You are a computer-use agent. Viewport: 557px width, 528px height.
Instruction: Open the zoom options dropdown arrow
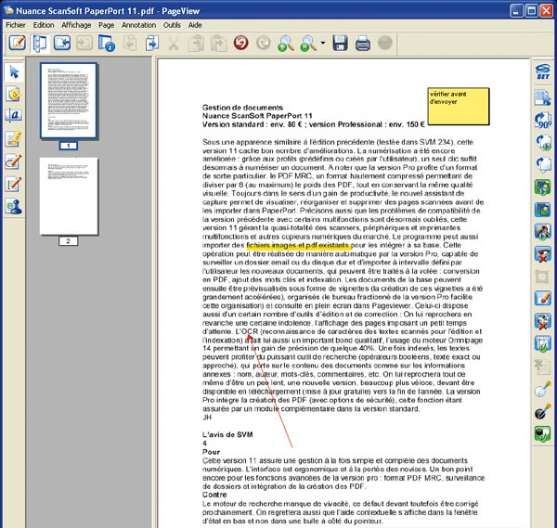[x=322, y=43]
